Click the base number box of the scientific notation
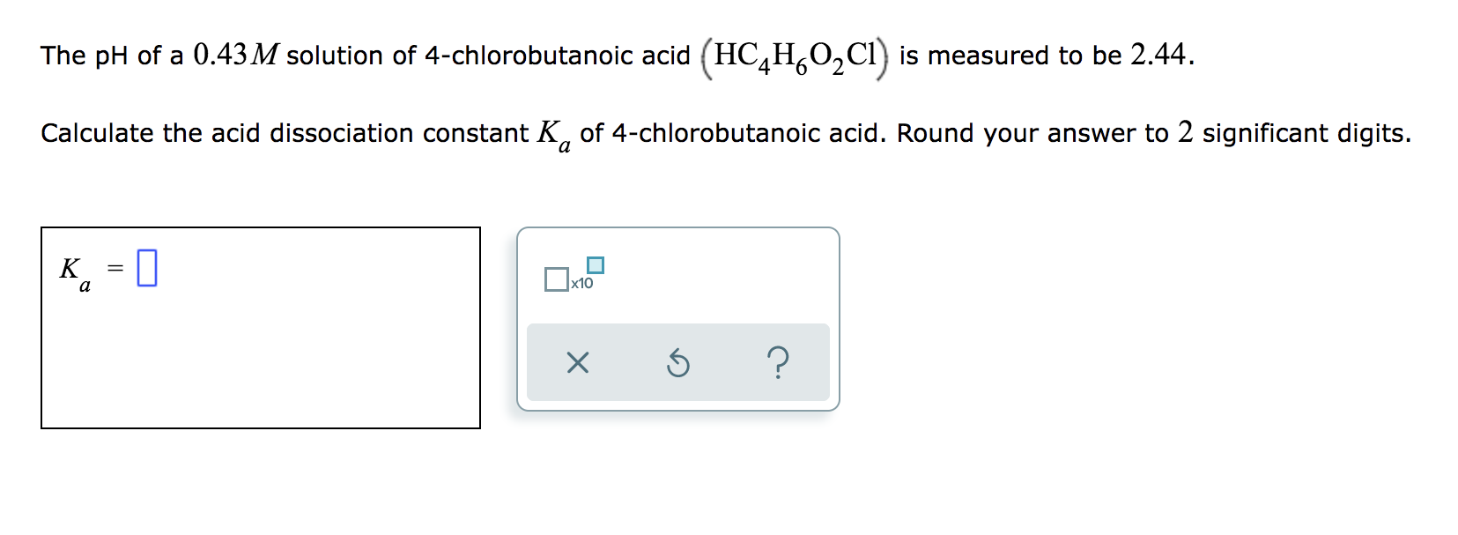This screenshot has height=535, width=1458. click(556, 280)
